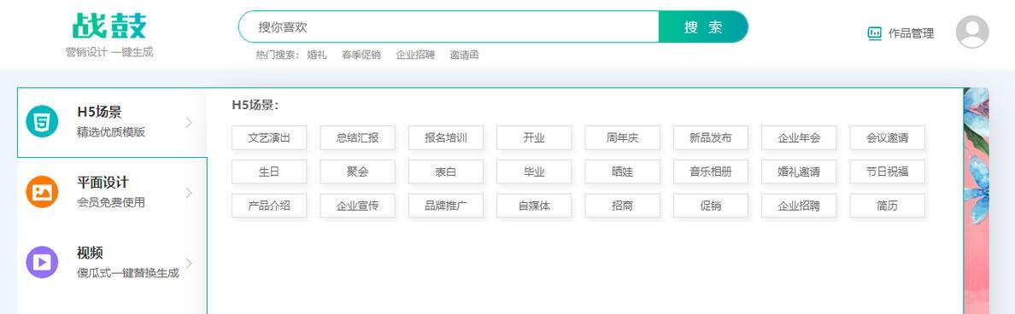
Task: Open the orange 平面设计 image icon
Action: coord(42,192)
